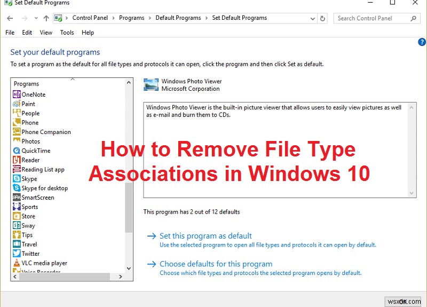Select the Twitter app icon
The height and width of the screenshot is (307, 427).
[17, 253]
